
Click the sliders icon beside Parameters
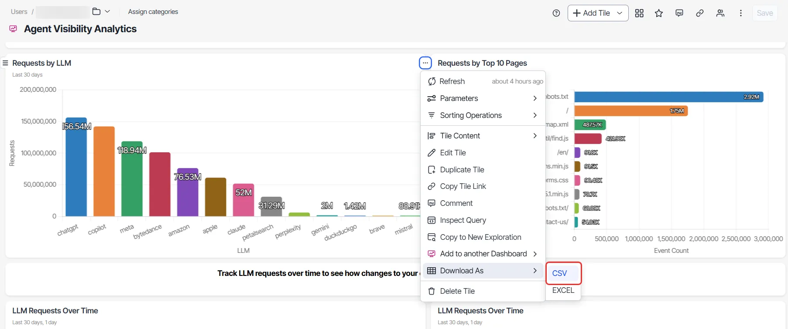tap(432, 98)
